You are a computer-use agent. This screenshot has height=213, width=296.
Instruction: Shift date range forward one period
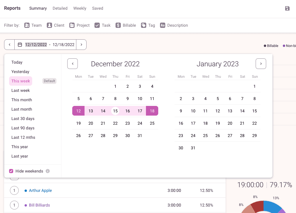[81, 45]
